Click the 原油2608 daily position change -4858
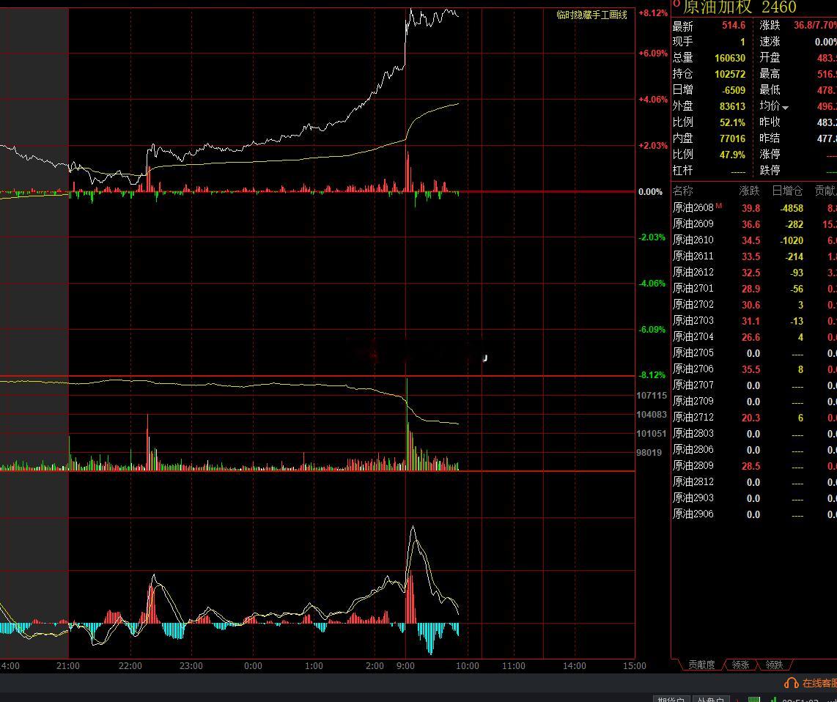This screenshot has height=702, width=837. 791,208
